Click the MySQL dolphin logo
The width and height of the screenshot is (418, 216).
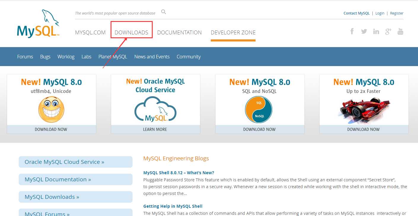(38, 24)
